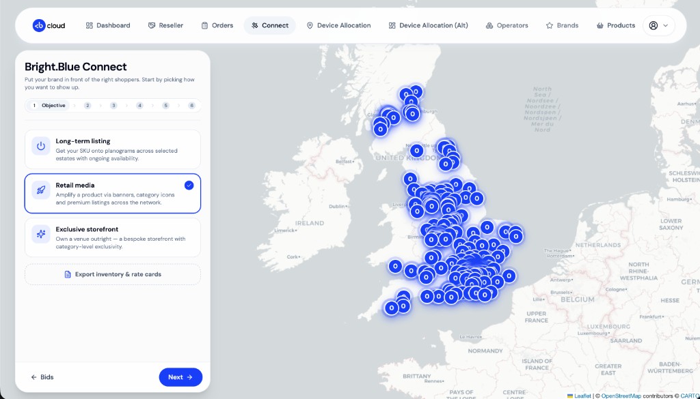Go to the Reseller section
Image resolution: width=700 pixels, height=399 pixels.
pos(165,25)
